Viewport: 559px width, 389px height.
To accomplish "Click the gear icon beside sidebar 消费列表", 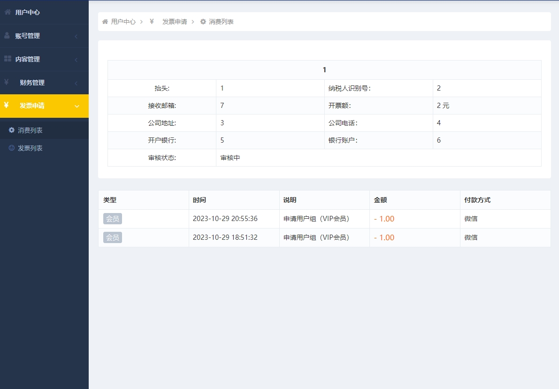I will (12, 130).
